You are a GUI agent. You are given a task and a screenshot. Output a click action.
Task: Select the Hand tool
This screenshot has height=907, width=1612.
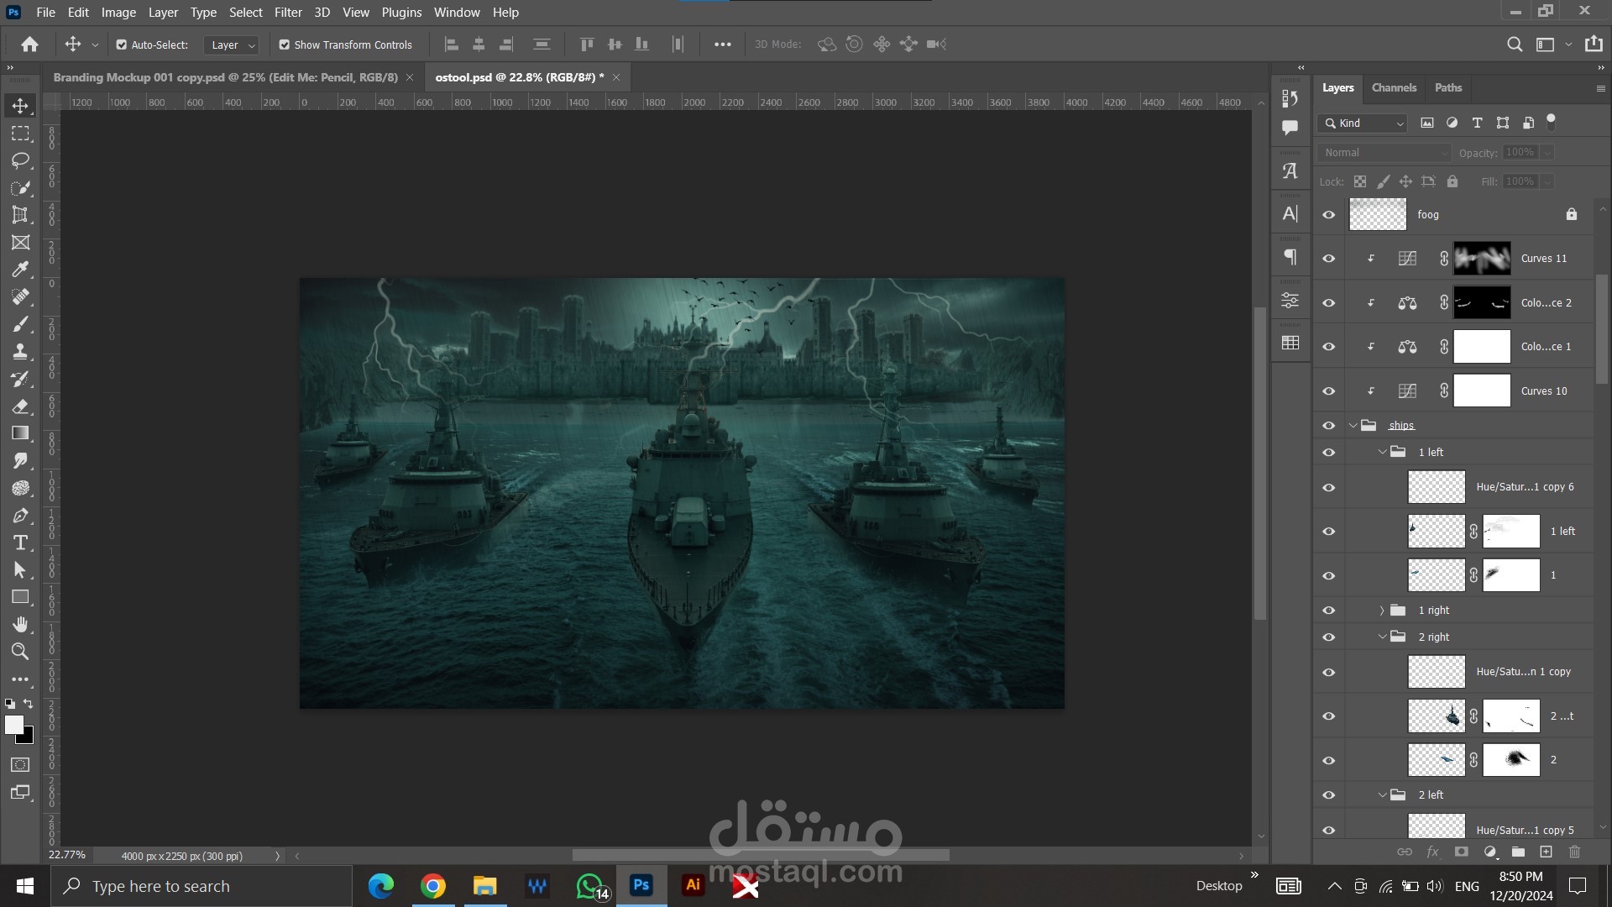coord(20,624)
